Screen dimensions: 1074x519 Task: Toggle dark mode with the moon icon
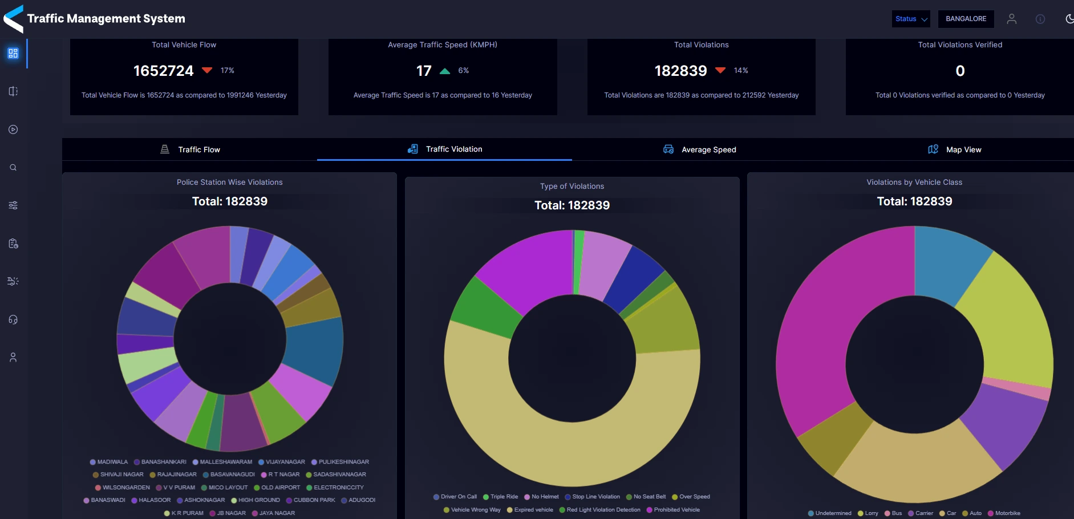point(1069,19)
